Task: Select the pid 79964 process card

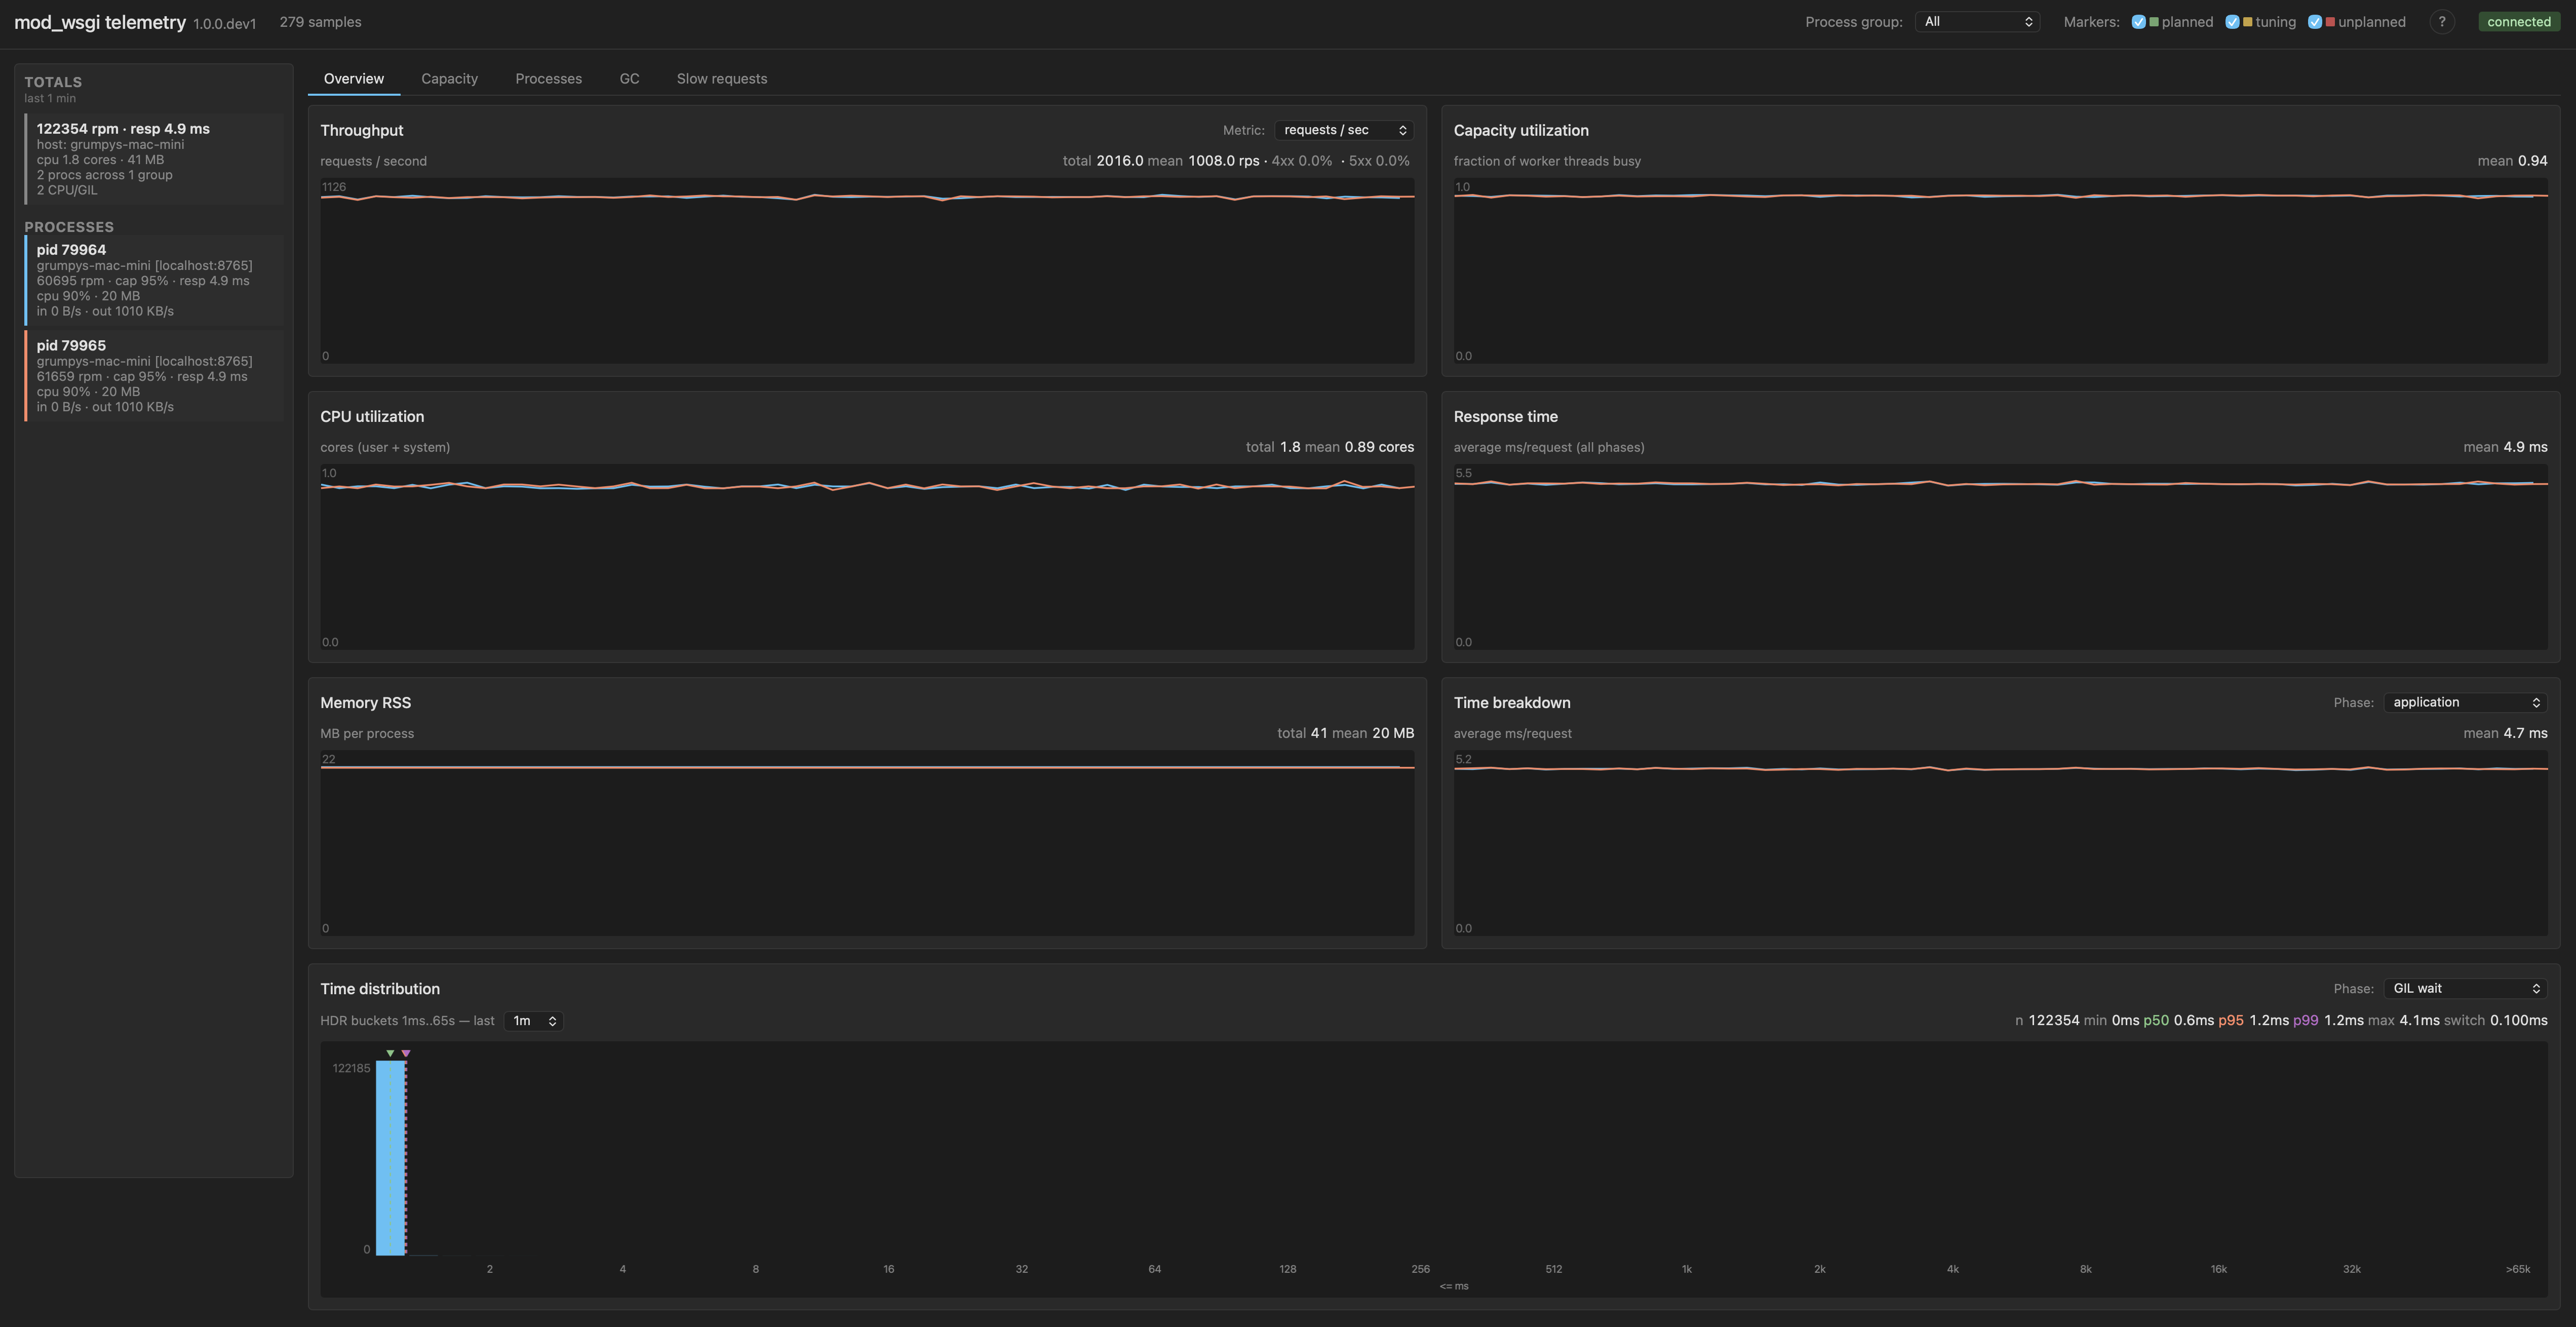Action: (x=154, y=280)
